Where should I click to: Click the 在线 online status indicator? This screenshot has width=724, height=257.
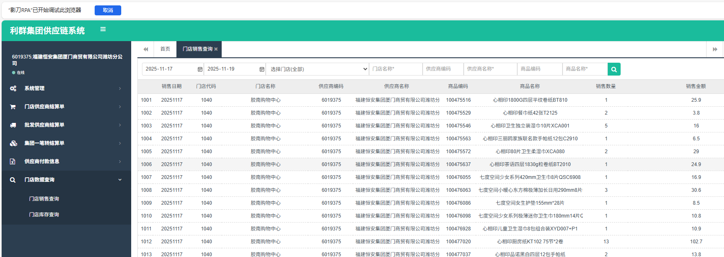(19, 73)
